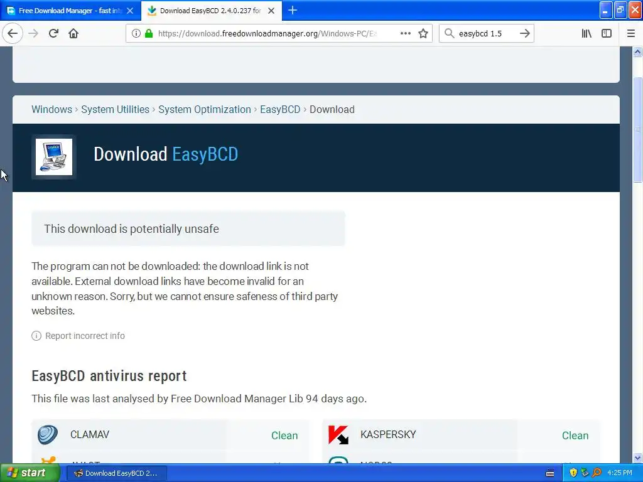The width and height of the screenshot is (643, 482).
Task: Click the EasyBCD program thumbnail icon
Action: pos(54,157)
